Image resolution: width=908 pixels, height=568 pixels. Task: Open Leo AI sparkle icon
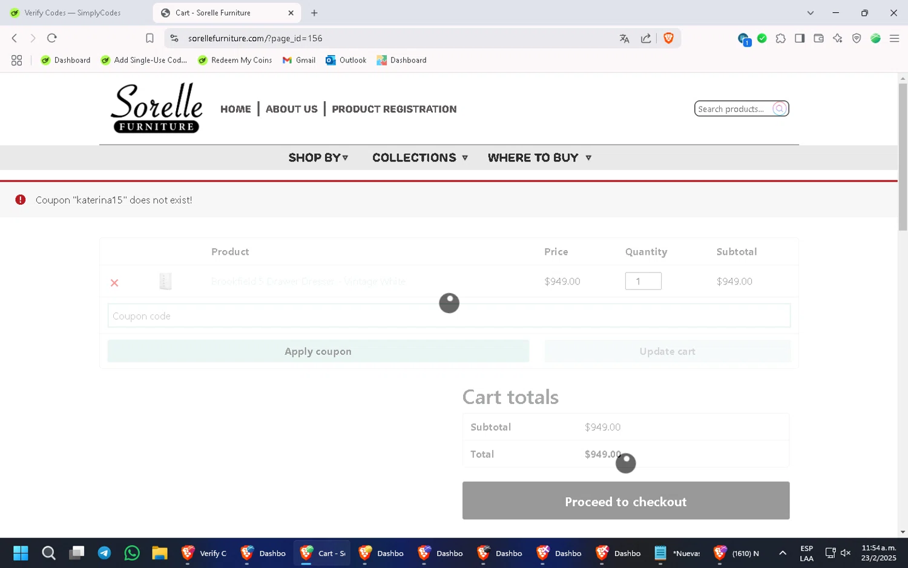point(837,38)
